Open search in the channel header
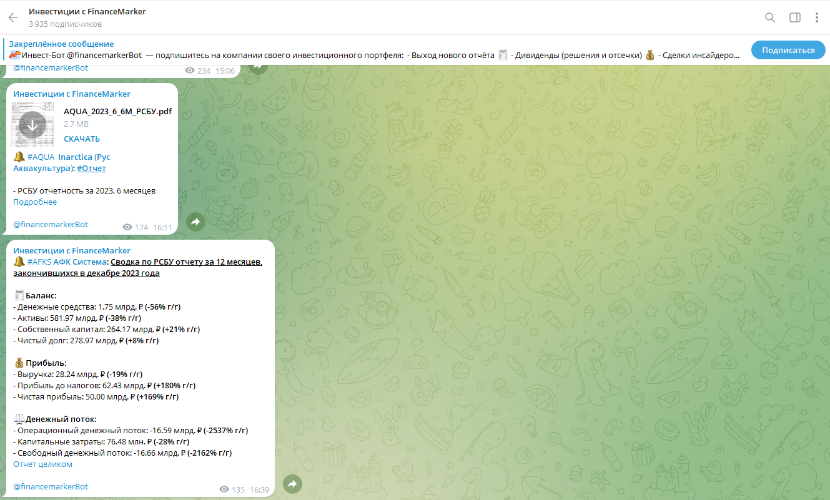The height and width of the screenshot is (500, 830). coord(770,17)
